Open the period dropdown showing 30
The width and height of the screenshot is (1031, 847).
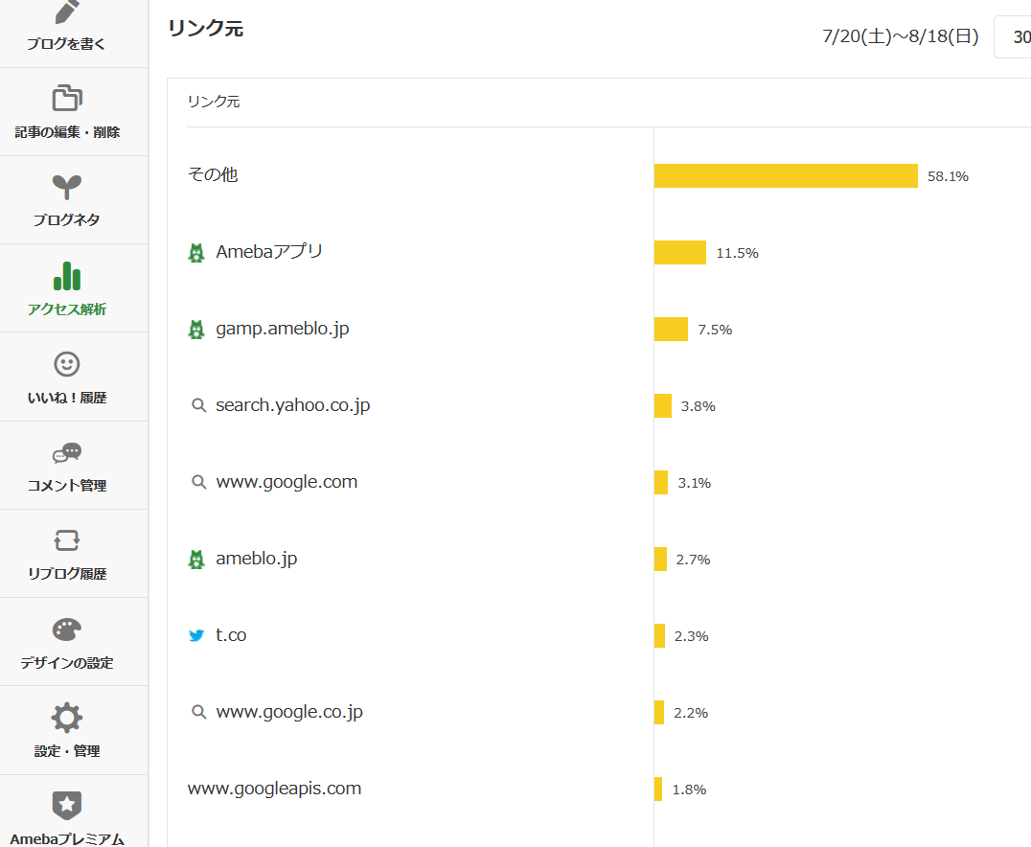coord(1014,37)
